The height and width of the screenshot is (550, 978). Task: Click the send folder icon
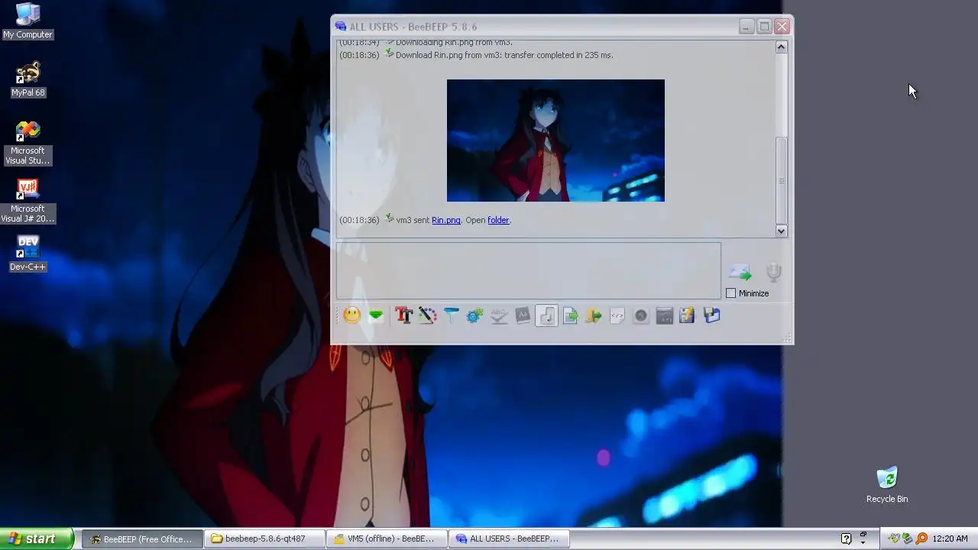pos(594,315)
